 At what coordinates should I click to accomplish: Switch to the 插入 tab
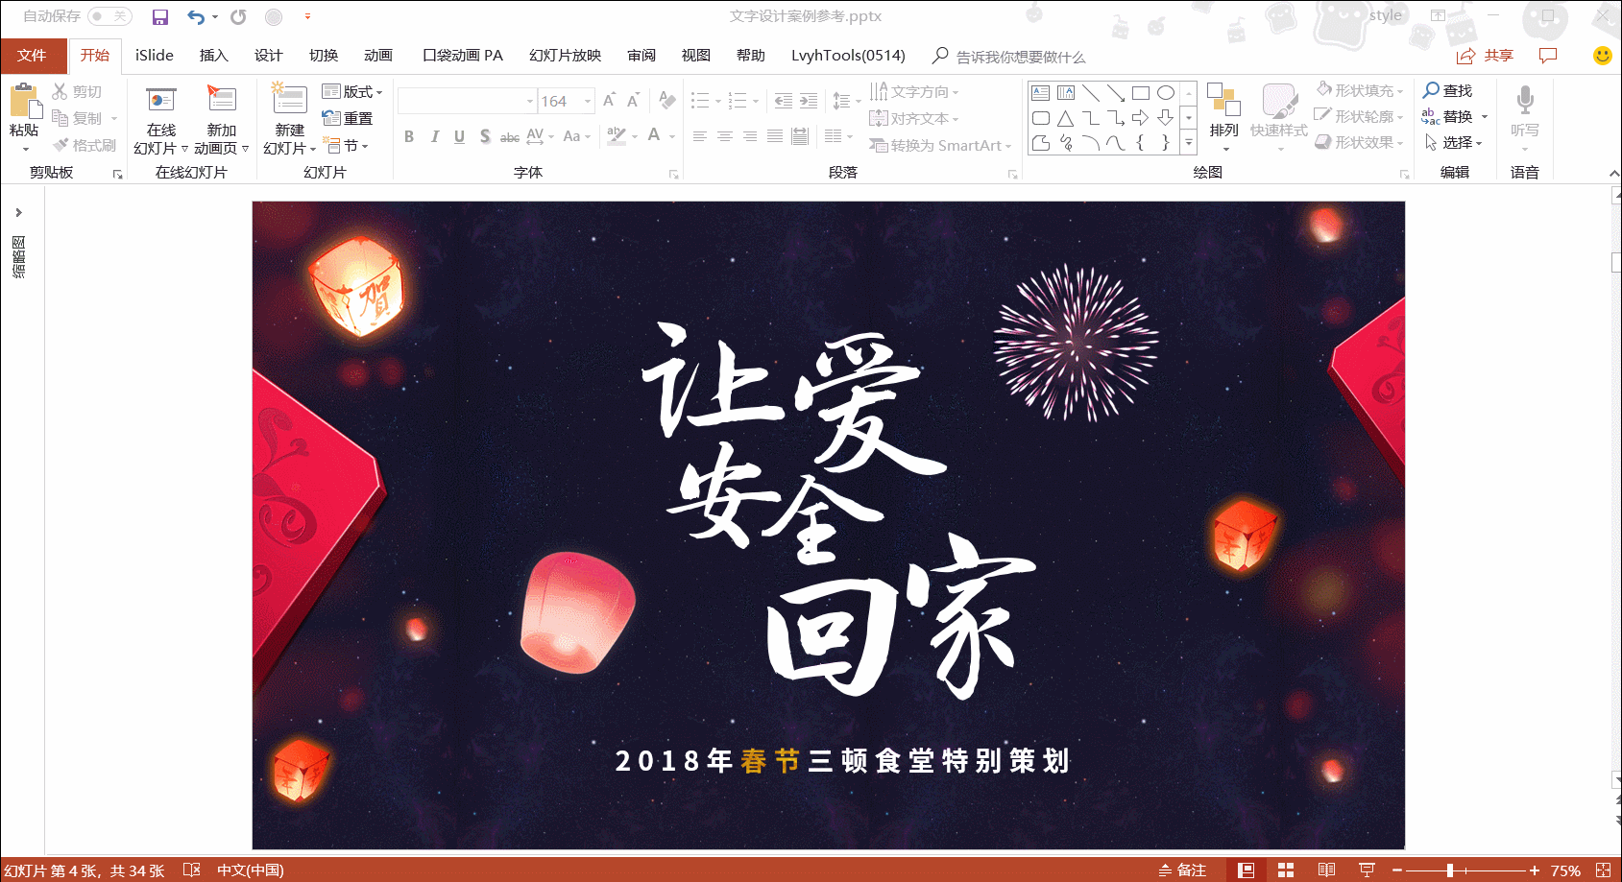tap(214, 56)
